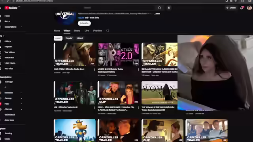Image resolution: width=253 pixels, height=142 pixels.
Task: Open more options for Y2K video
Action: [x=94, y=108]
